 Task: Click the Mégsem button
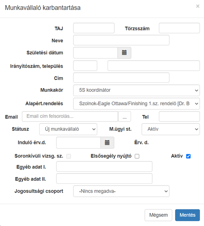159,215
